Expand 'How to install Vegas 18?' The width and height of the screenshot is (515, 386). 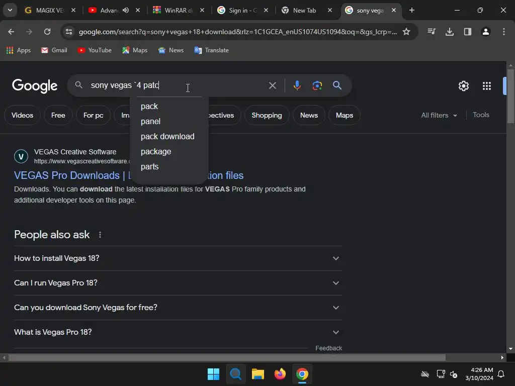178,258
